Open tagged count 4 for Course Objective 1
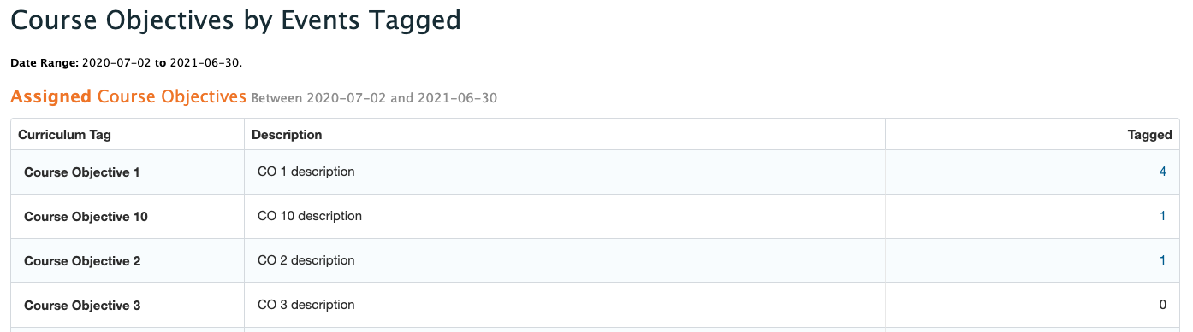 tap(1162, 172)
